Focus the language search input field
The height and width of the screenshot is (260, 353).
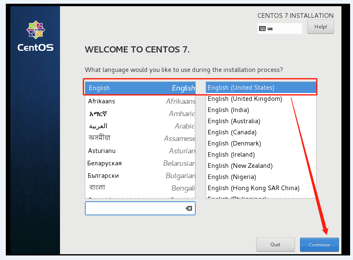tap(140, 208)
